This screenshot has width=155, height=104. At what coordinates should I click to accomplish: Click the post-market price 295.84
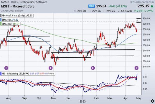[x=101, y=6]
